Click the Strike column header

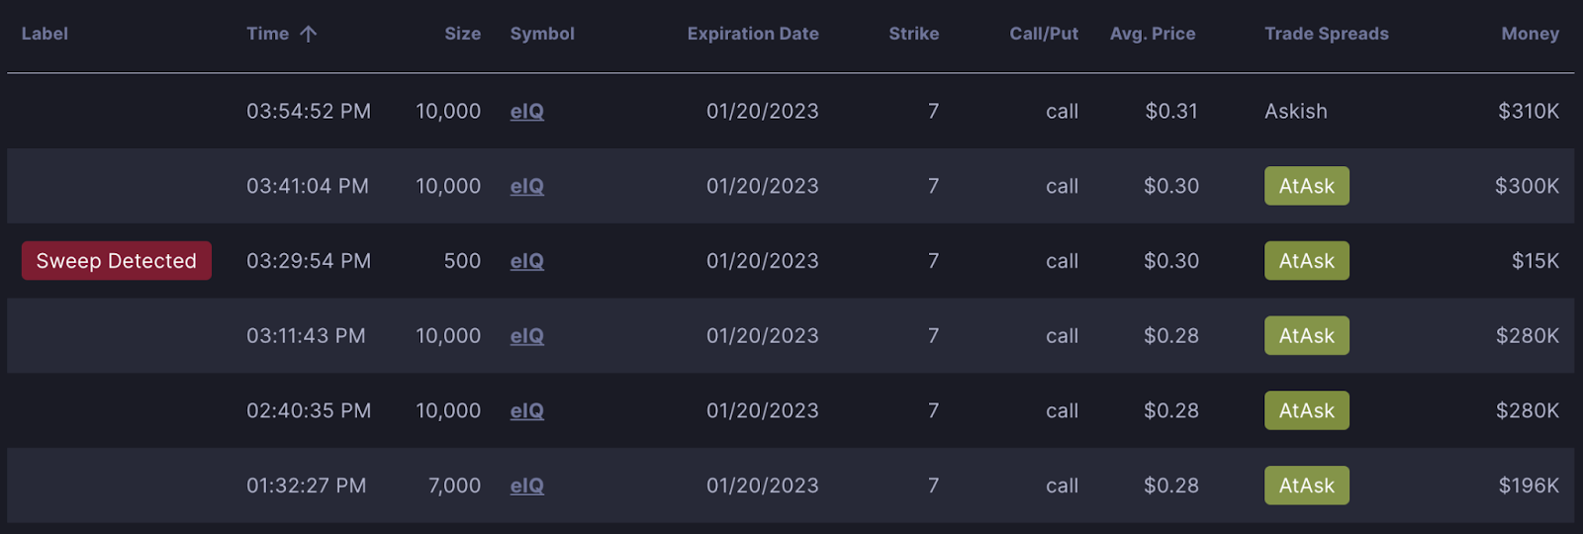tap(913, 34)
